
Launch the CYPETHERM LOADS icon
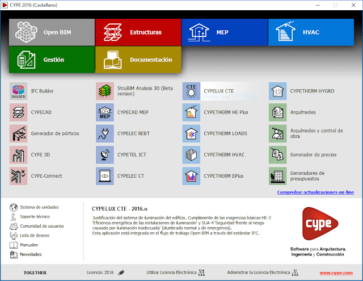[191, 133]
